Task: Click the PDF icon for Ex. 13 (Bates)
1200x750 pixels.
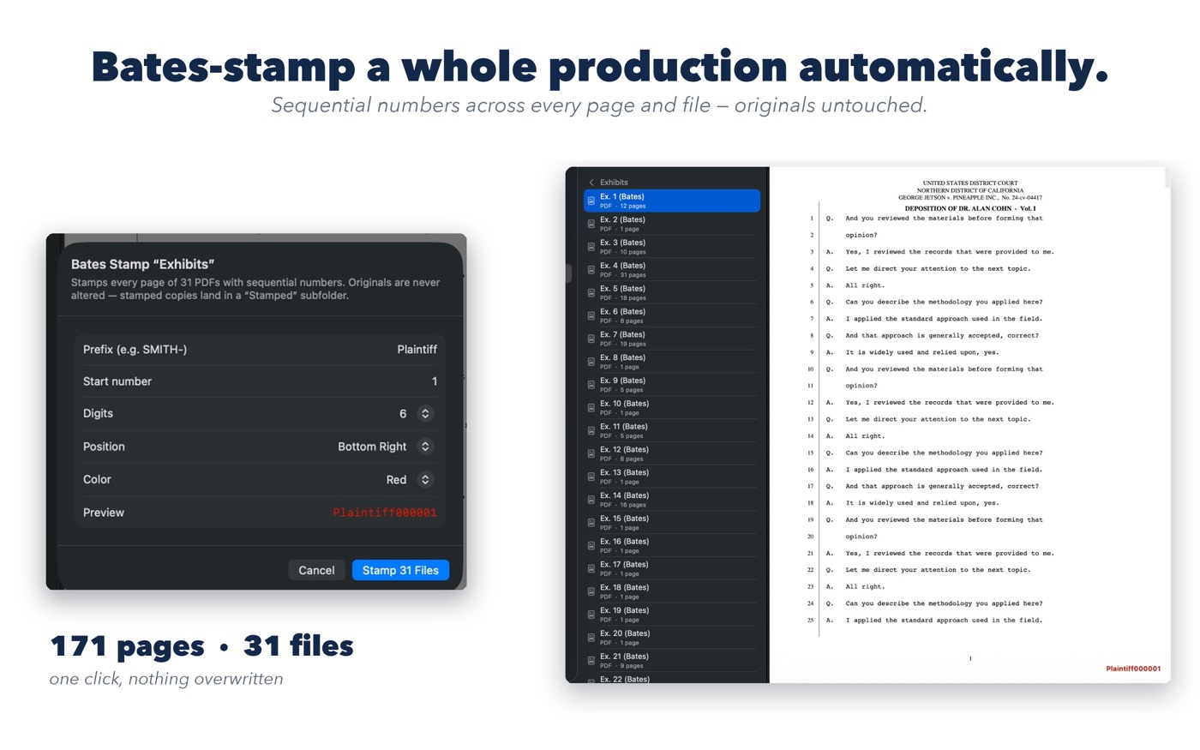Action: click(591, 477)
